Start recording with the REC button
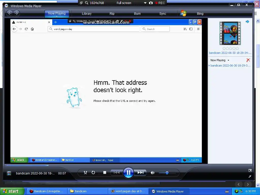 [160, 3]
